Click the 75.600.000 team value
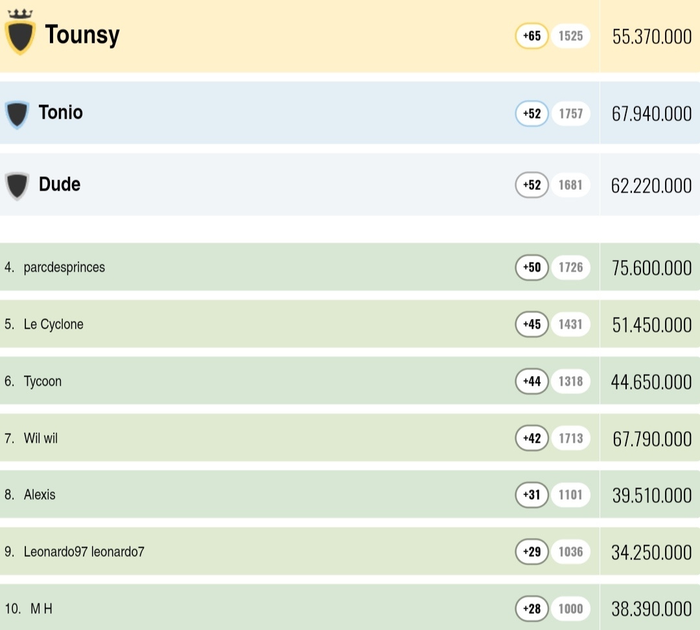 coord(651,268)
